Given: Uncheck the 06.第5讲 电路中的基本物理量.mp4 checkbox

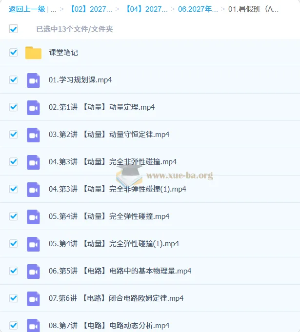Looking at the screenshot, I should 13,271.
